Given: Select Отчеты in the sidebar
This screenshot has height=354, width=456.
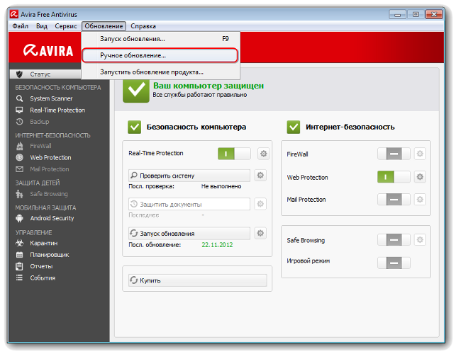Looking at the screenshot, I should coord(41,266).
